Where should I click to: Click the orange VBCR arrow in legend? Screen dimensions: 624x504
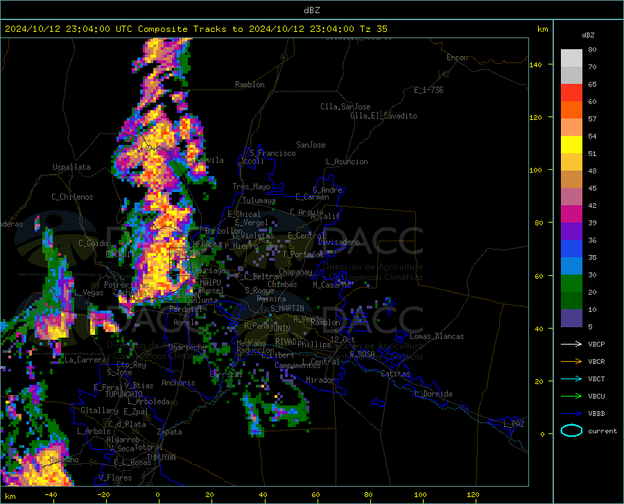[571, 361]
